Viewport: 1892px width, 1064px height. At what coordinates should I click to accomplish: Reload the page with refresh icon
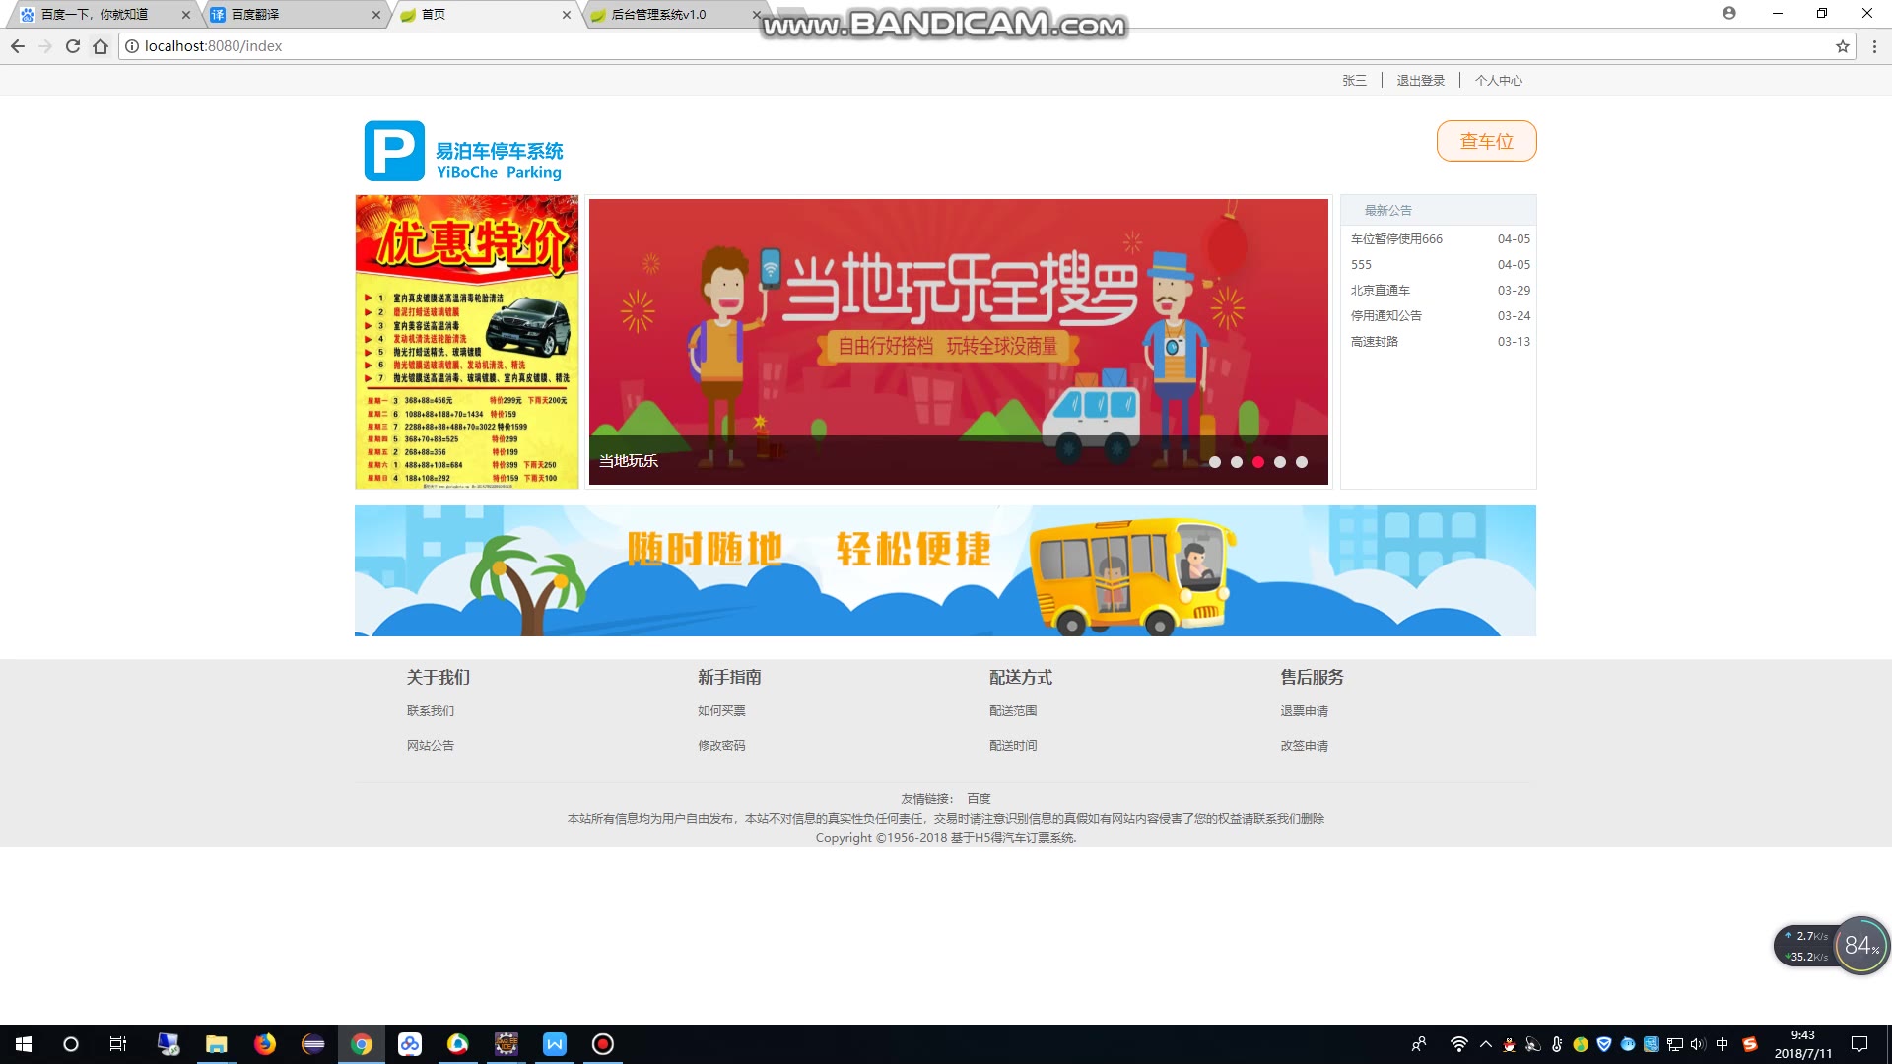[x=72, y=46]
